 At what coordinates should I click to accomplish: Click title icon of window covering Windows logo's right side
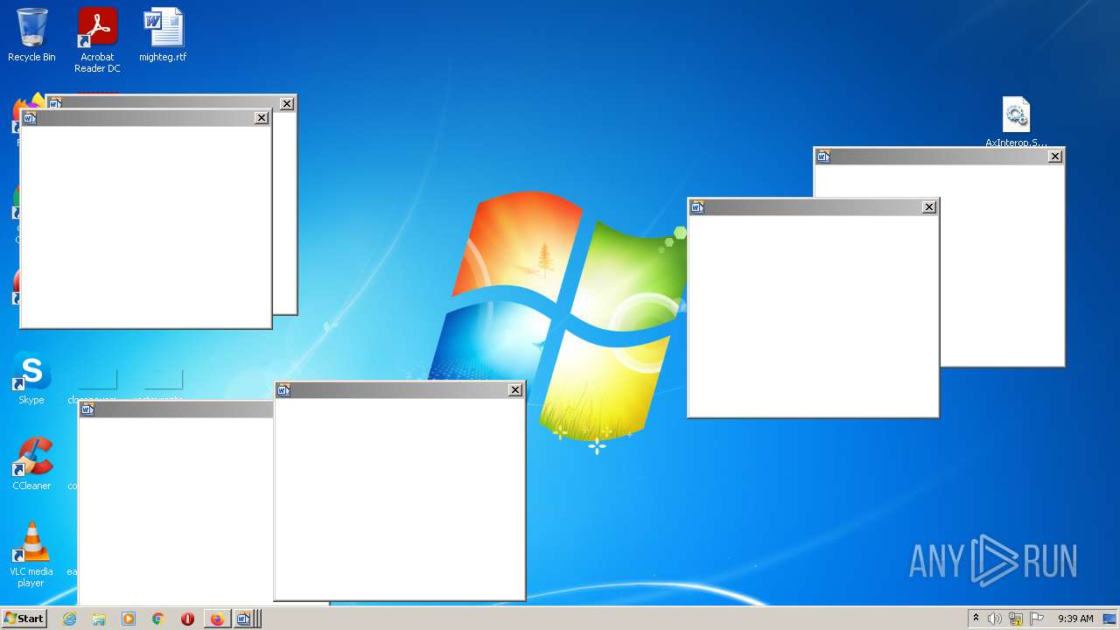pyautogui.click(x=697, y=206)
